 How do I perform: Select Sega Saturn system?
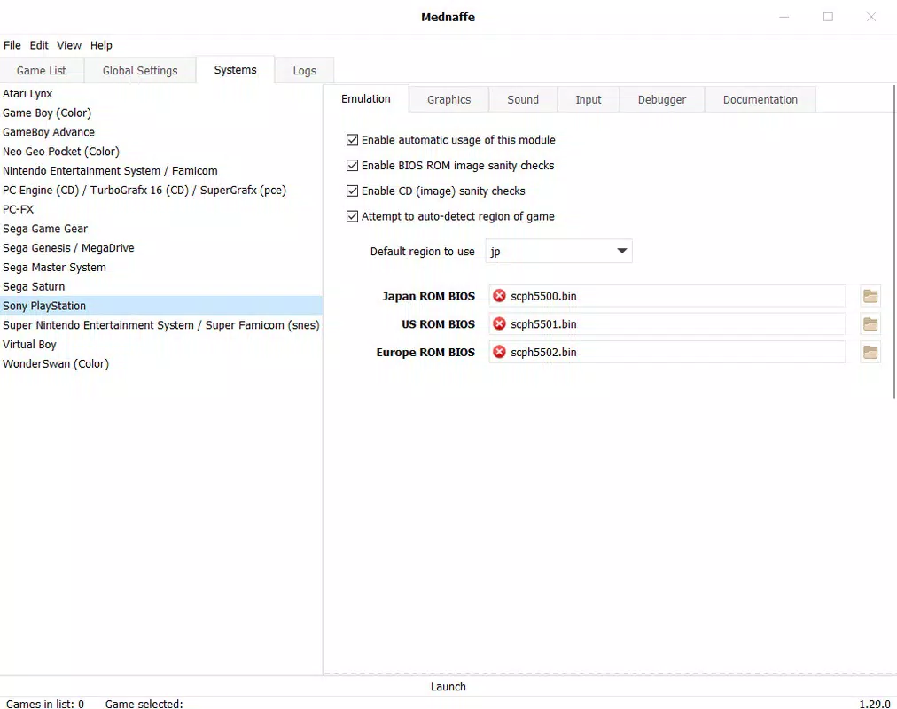161,286
